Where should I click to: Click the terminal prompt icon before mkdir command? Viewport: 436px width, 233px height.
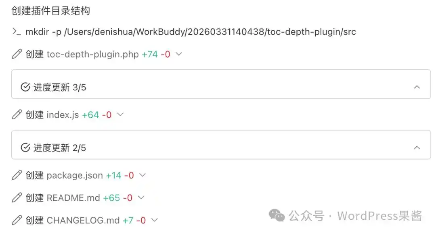[x=16, y=31]
